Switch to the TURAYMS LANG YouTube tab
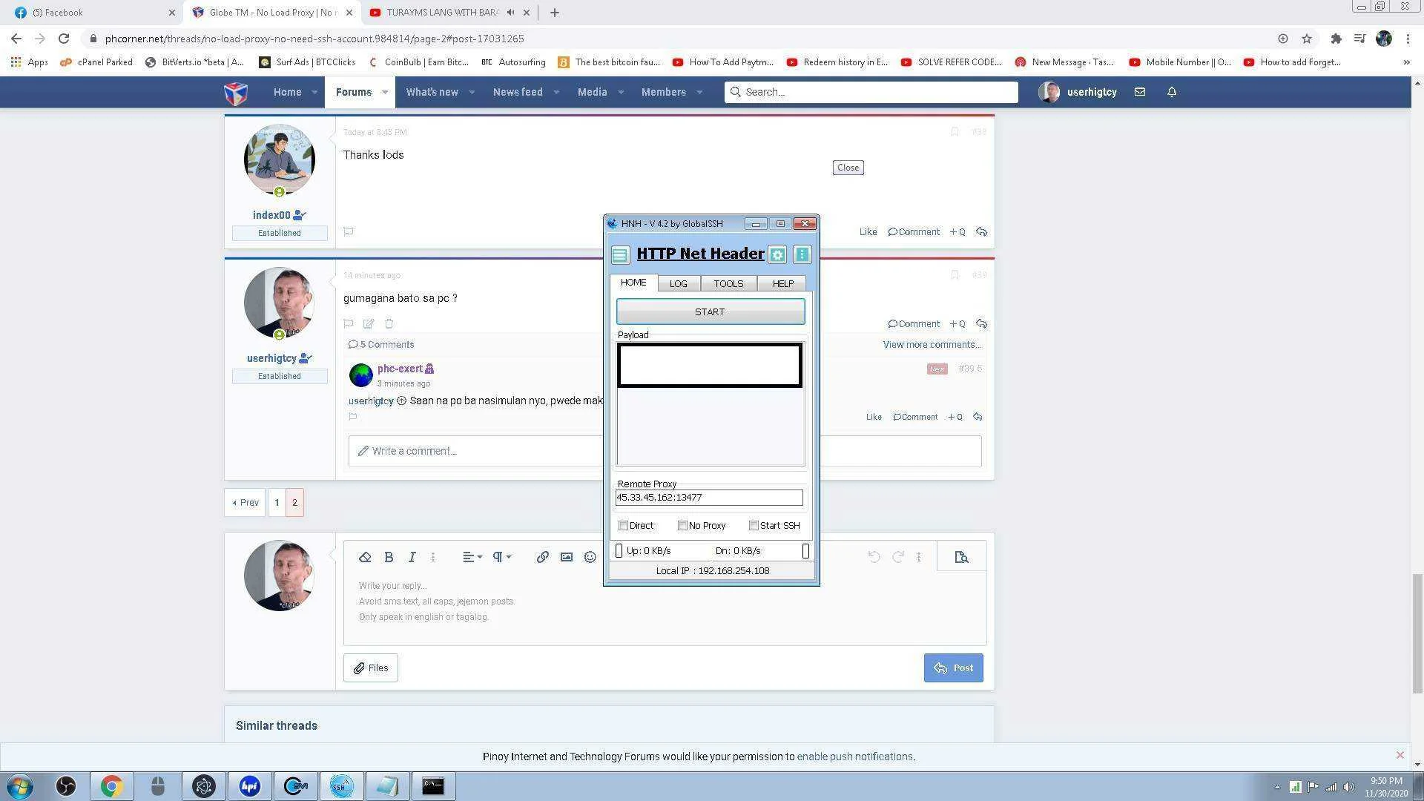The height and width of the screenshot is (801, 1424). click(442, 13)
